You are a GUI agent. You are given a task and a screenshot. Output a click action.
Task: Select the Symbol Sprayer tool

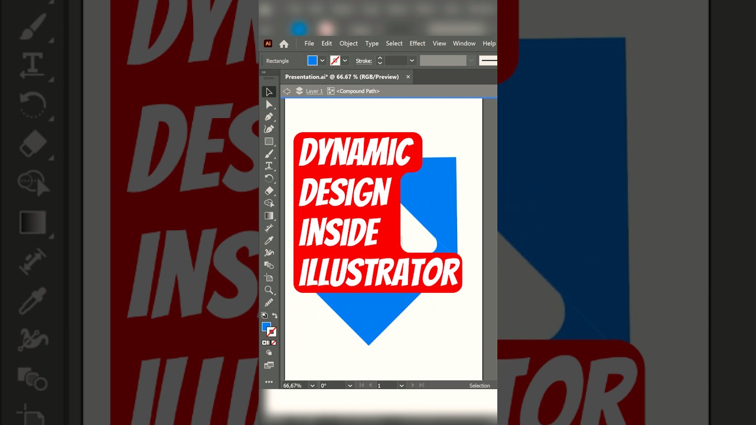269,253
